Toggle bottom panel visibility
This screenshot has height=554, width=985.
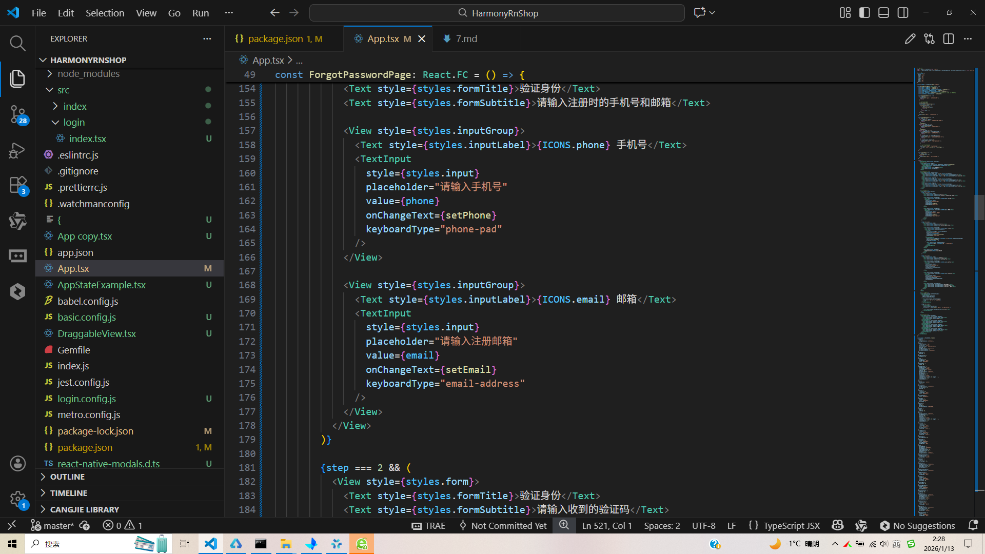(883, 13)
